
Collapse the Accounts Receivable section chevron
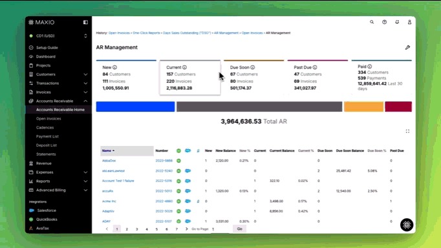(x=85, y=101)
